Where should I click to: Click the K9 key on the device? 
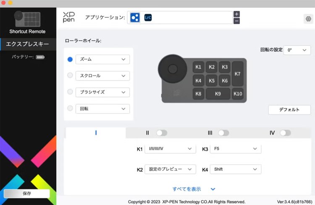click(218, 93)
